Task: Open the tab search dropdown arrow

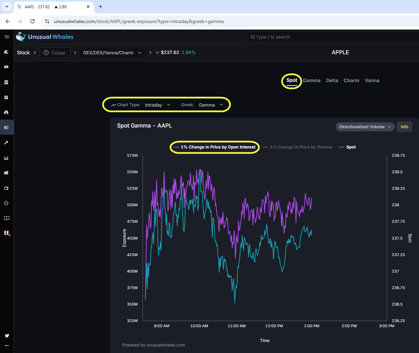Action: [x=7, y=7]
